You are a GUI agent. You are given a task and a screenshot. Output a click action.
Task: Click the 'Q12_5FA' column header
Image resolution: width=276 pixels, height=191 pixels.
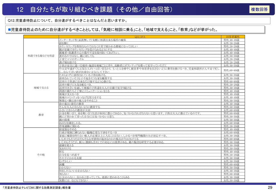[x=140, y=37]
